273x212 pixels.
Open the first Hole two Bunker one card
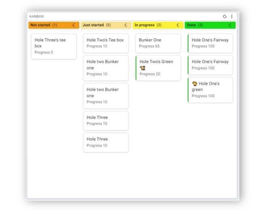pos(106,68)
